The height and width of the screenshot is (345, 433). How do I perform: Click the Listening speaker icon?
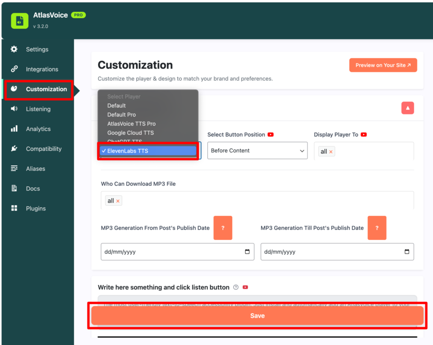(14, 109)
